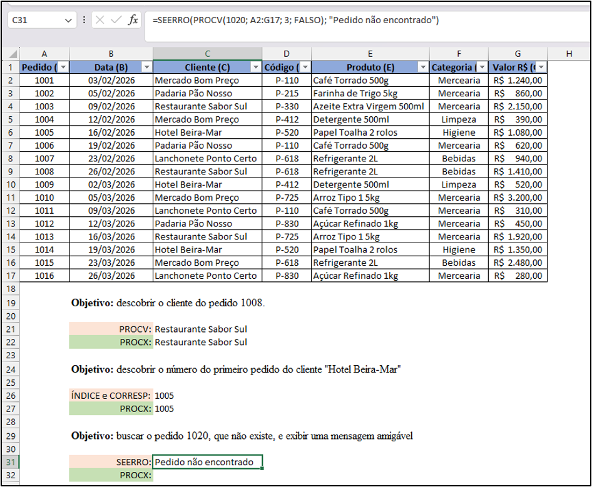Click the ÍNDICE e CORRESP: label cell
This screenshot has height=487, width=592.
pyautogui.click(x=111, y=396)
